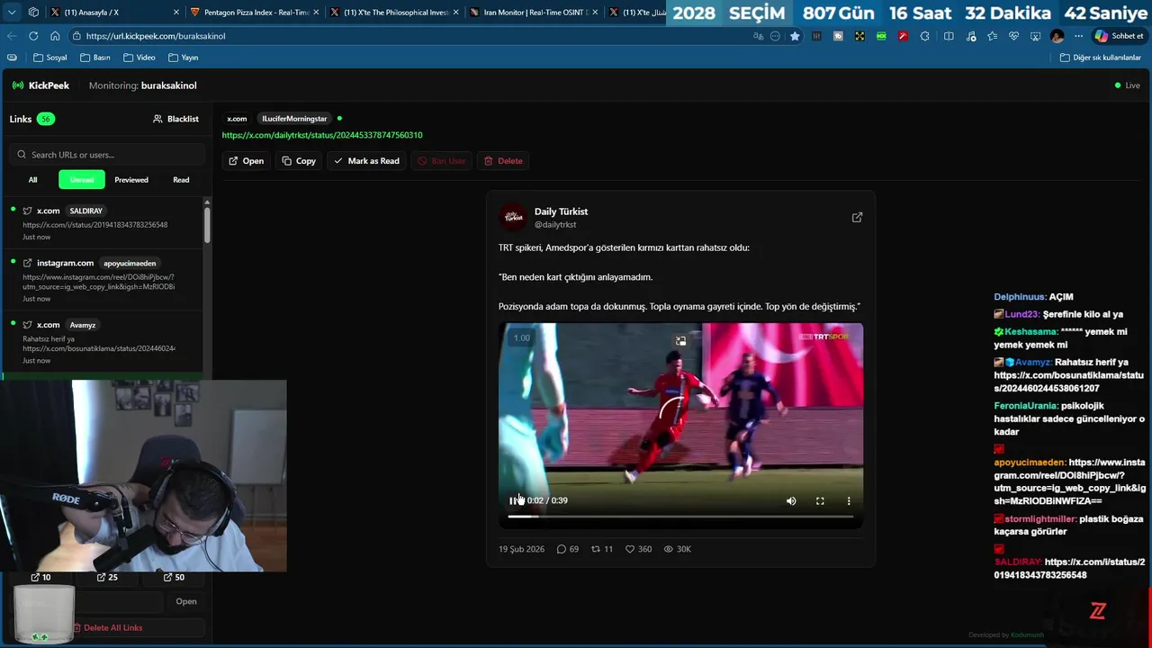The width and height of the screenshot is (1152, 648).
Task: Click the Daily Türkist profile avatar
Action: tap(513, 217)
